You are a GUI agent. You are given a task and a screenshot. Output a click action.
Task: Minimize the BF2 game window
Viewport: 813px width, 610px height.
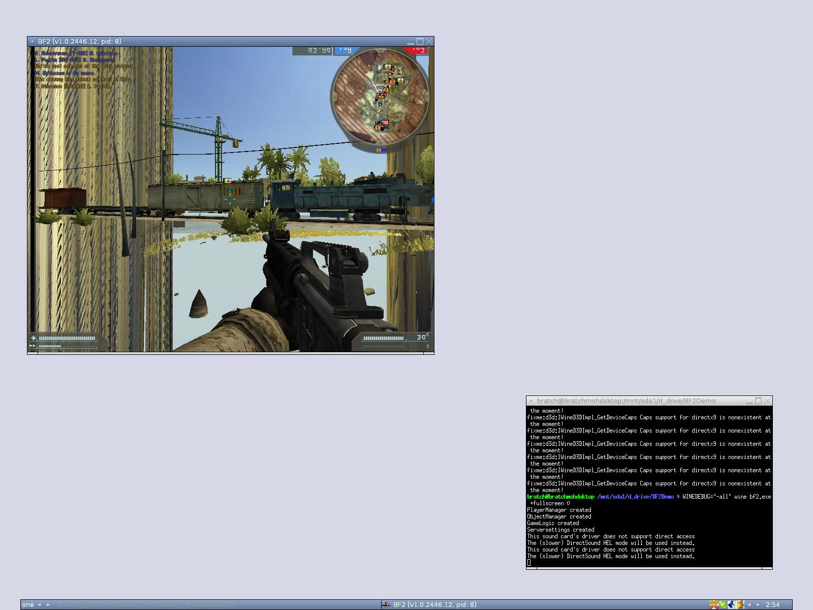[411, 42]
